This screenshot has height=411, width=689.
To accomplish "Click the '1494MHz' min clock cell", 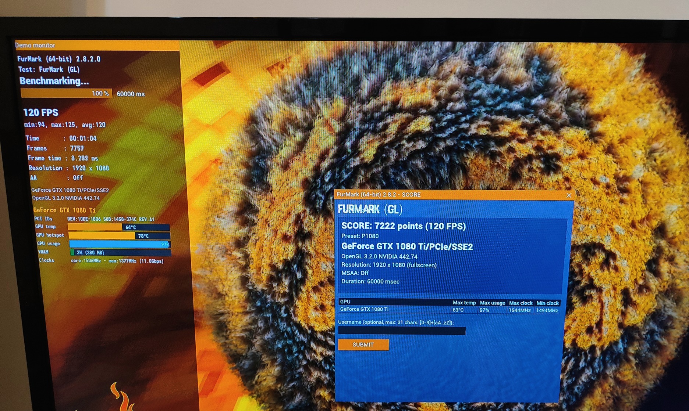I will (547, 310).
